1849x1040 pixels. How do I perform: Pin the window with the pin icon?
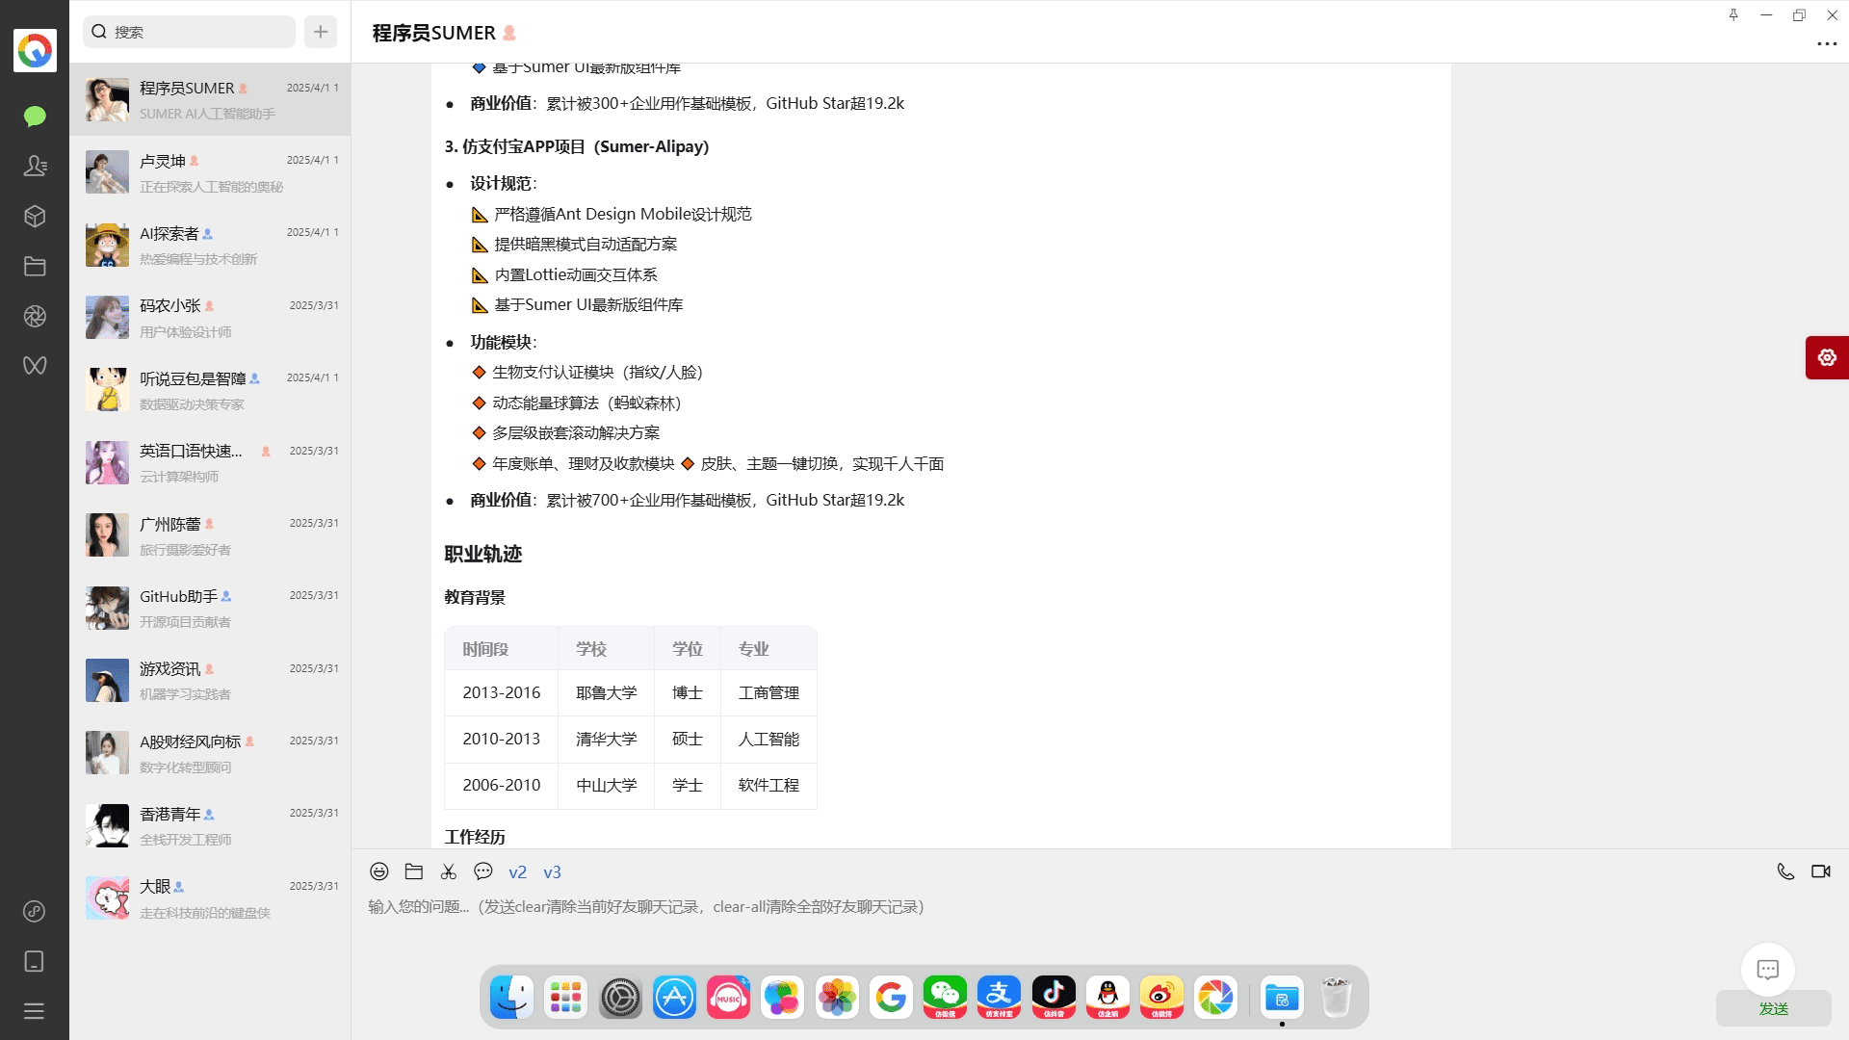(x=1733, y=14)
